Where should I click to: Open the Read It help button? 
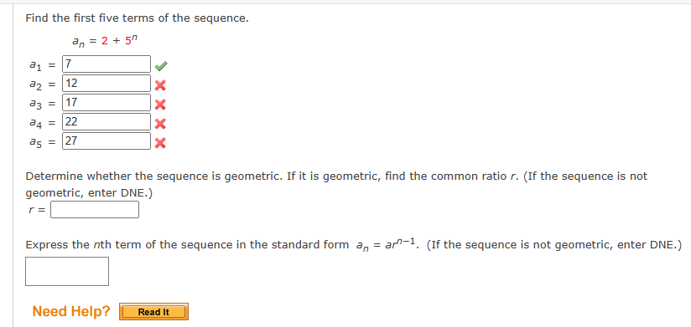click(x=153, y=312)
